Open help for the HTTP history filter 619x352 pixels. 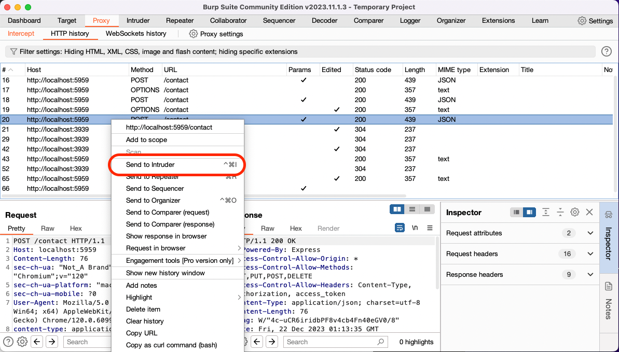pyautogui.click(x=607, y=51)
